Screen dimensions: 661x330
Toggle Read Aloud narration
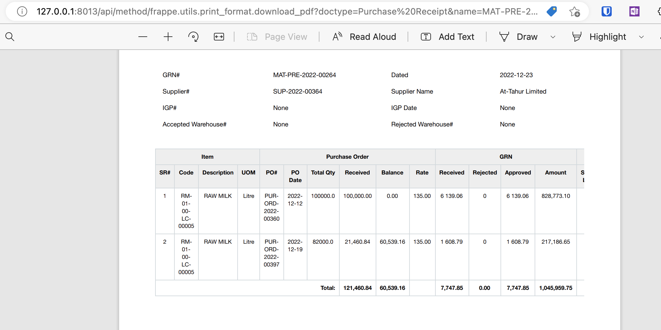coord(364,37)
